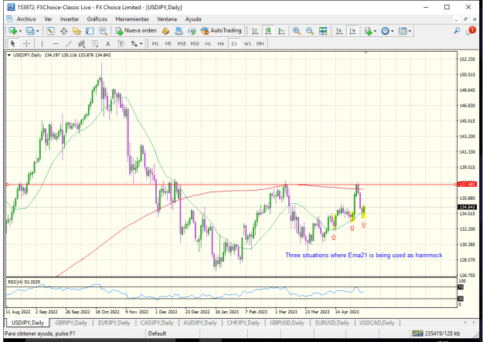This screenshot has height=342, width=483.
Task: Open the search magnifier in toolbar
Action: 457,31
